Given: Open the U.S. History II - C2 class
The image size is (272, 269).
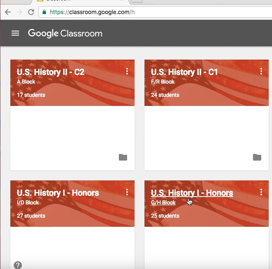Looking at the screenshot, I should coord(51,72).
